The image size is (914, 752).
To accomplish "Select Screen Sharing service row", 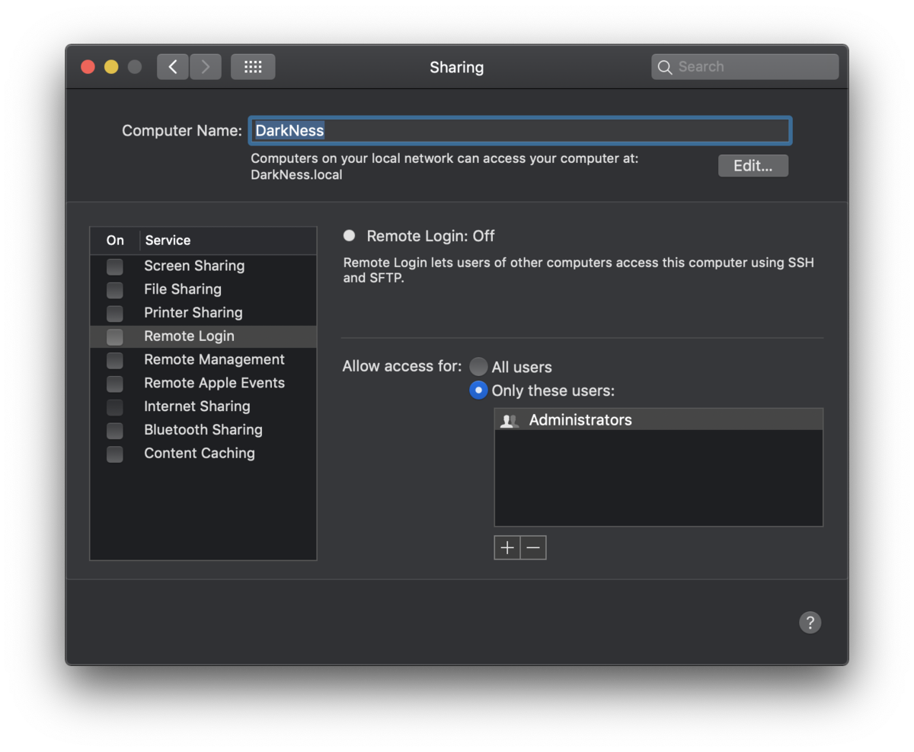I will [x=203, y=266].
